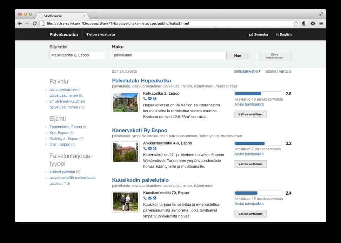
Task: Select the Palveluvaaka tab
Action: click(62, 16)
